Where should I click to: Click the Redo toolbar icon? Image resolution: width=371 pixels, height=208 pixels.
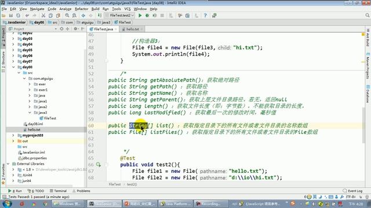pos(35,16)
